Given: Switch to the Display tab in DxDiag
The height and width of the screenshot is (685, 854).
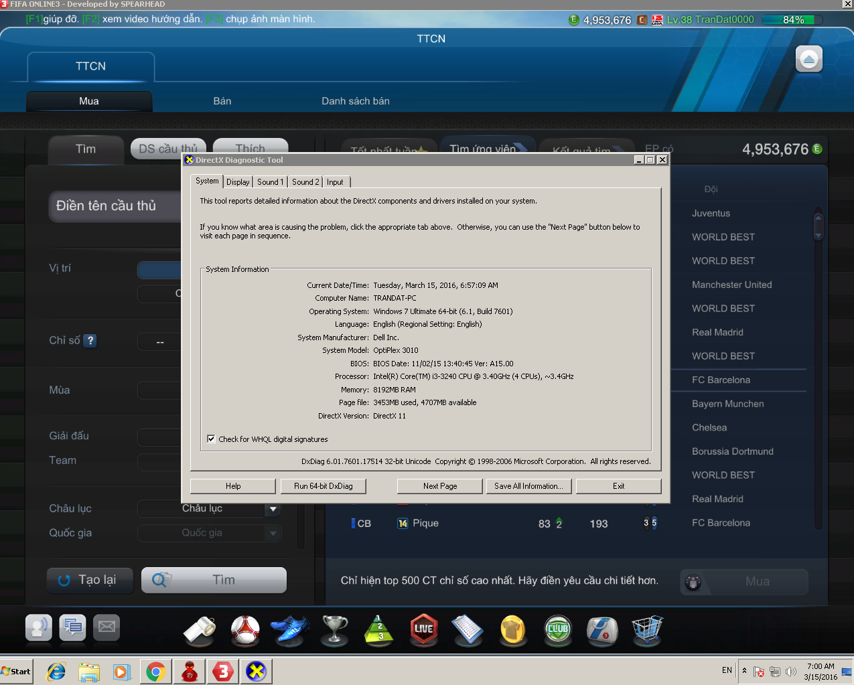Looking at the screenshot, I should tap(238, 182).
